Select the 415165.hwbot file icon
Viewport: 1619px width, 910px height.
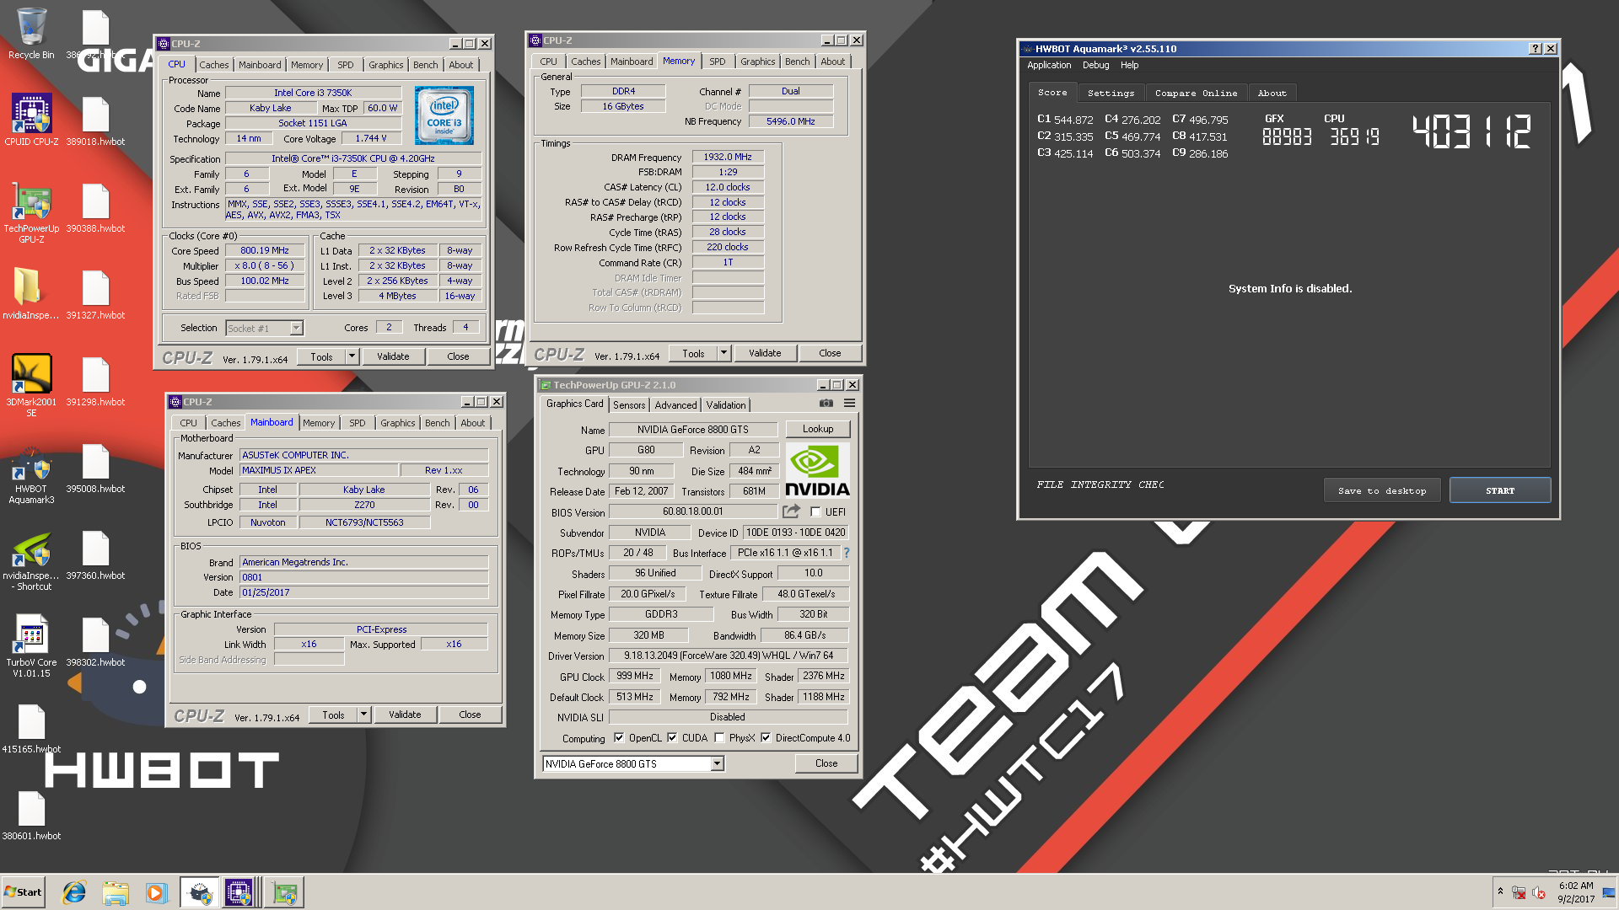click(x=31, y=729)
